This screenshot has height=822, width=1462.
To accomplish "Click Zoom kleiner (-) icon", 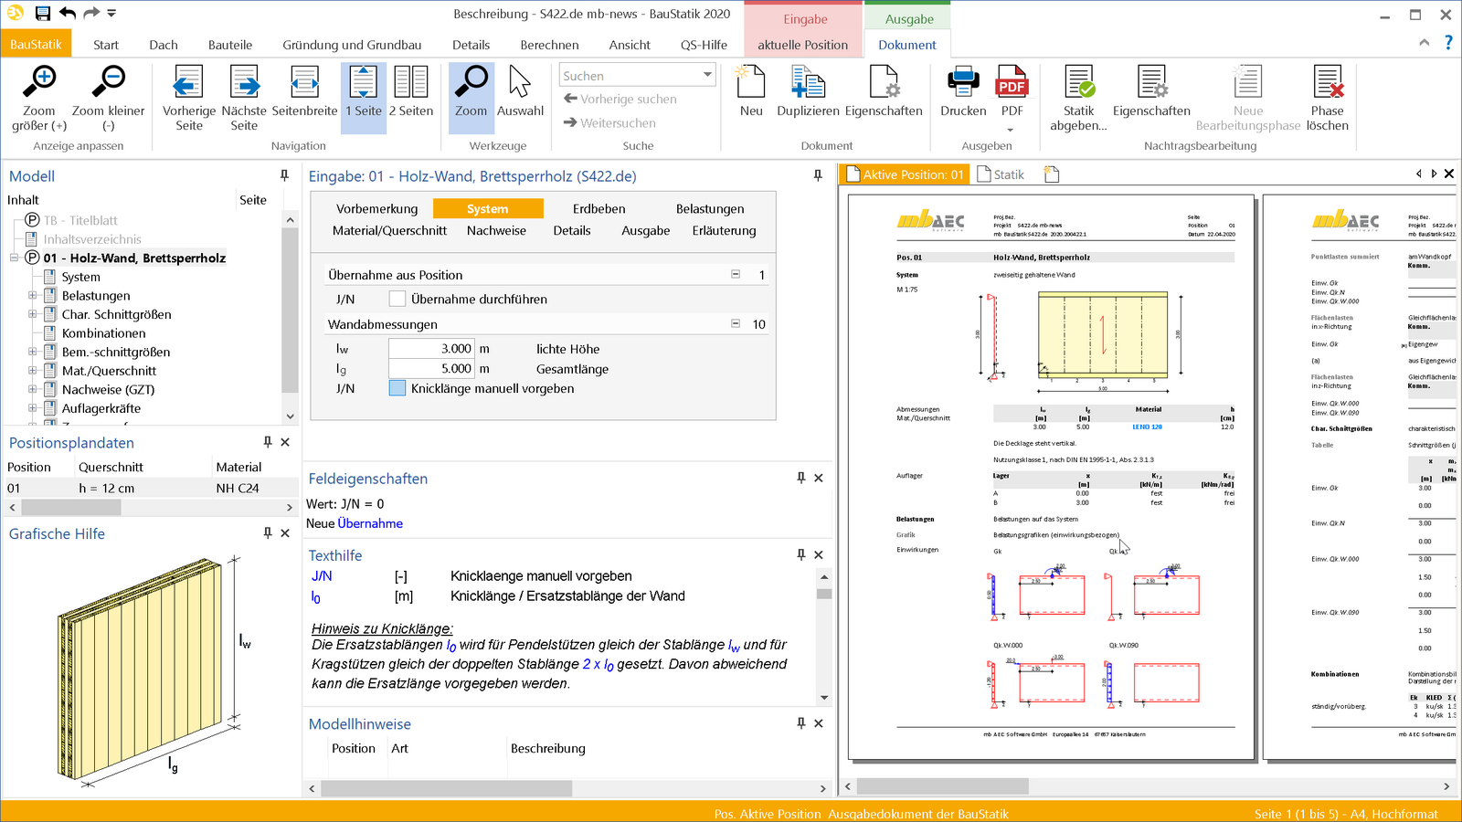I will coord(108,81).
